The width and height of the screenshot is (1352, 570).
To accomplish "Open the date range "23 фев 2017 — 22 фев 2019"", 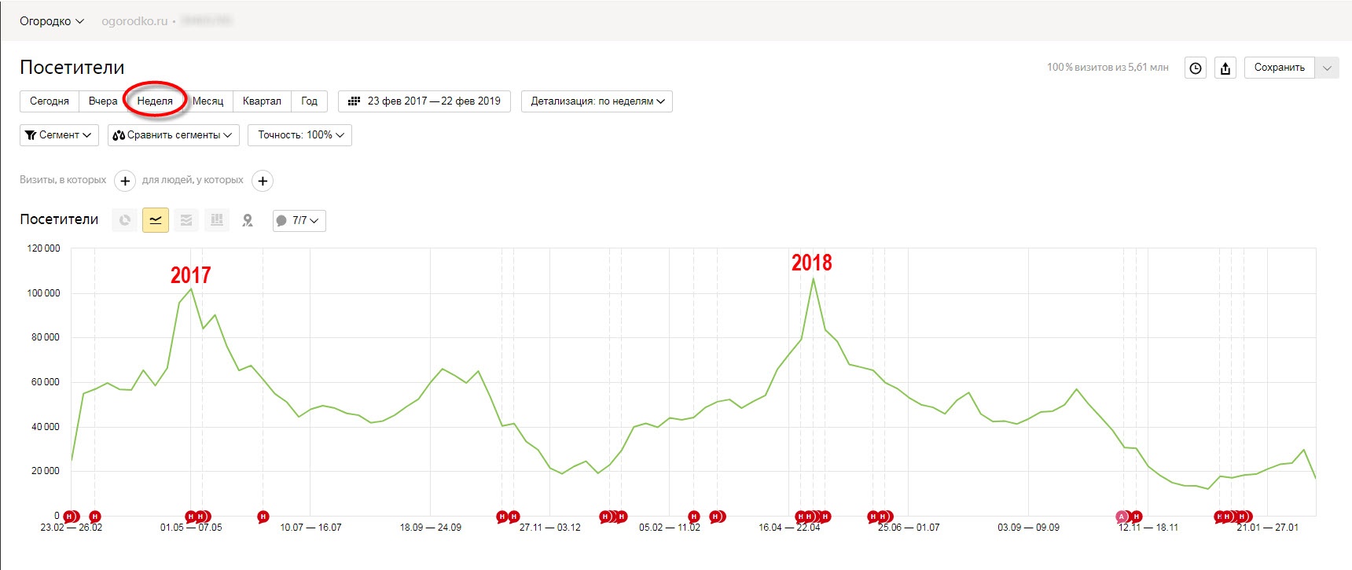I will (x=424, y=101).
